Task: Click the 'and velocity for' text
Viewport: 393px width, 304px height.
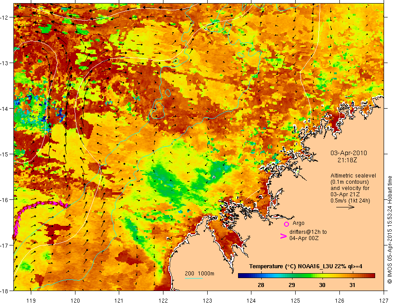Action: 350,188
